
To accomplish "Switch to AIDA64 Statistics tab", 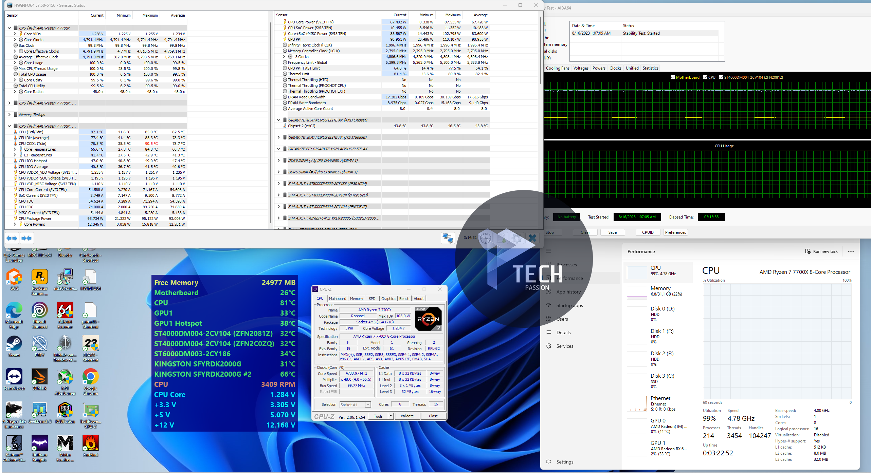I will pyautogui.click(x=650, y=68).
